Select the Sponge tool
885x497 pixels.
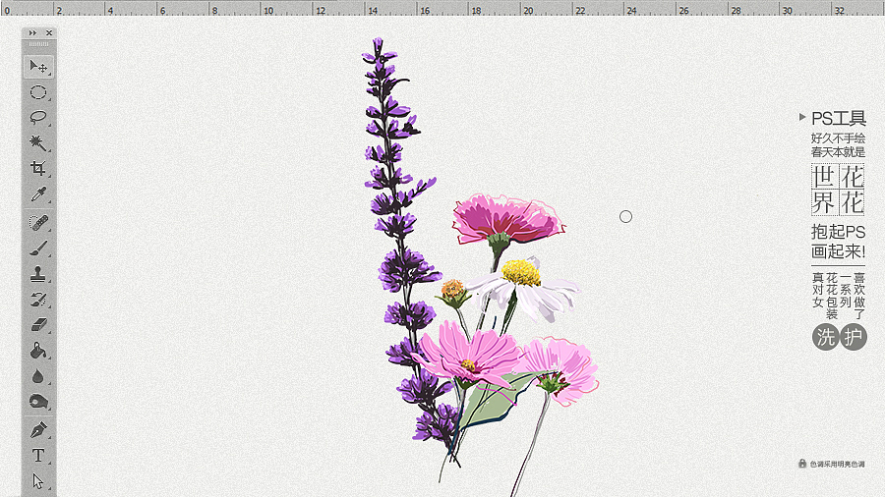tap(38, 401)
